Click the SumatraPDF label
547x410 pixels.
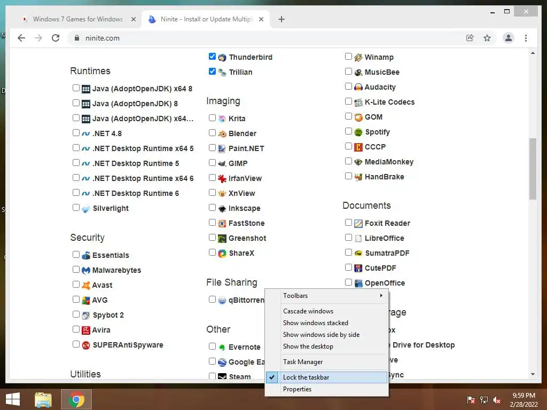[x=387, y=253]
